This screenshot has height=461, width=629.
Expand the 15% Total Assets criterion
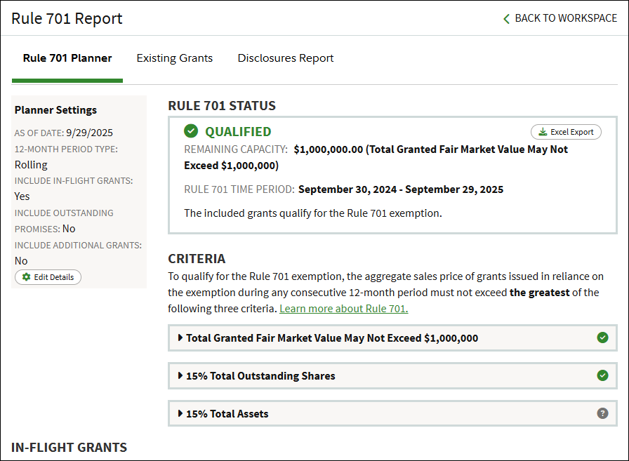pyautogui.click(x=392, y=413)
